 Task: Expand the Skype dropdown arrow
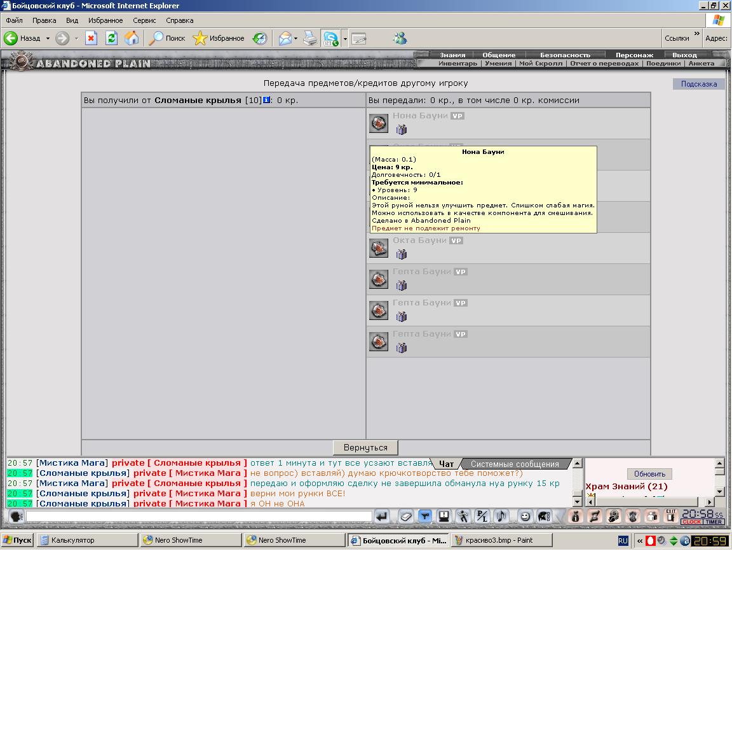[345, 39]
